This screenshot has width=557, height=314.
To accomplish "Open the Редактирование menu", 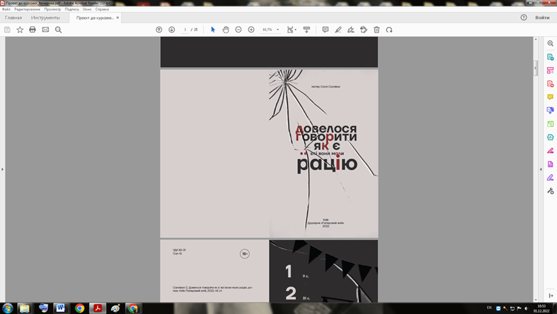I will pyautogui.click(x=27, y=9).
